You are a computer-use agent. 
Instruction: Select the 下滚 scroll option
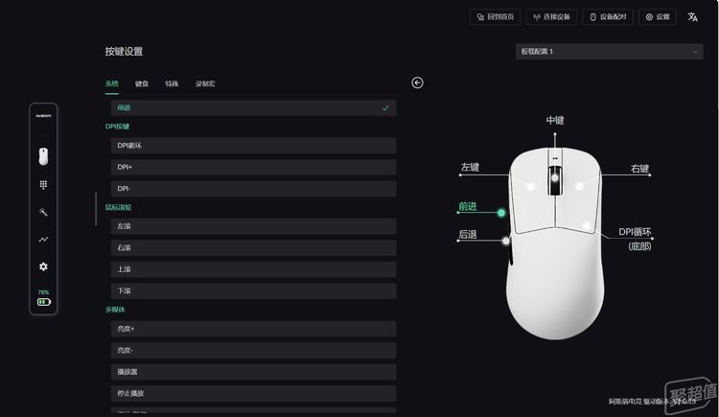[254, 290]
